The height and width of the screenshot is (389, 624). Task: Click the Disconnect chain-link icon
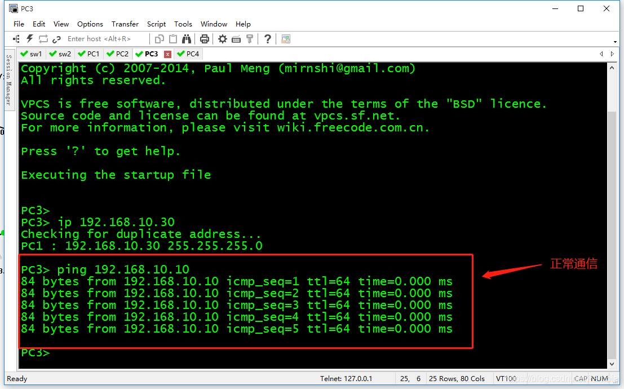56,39
